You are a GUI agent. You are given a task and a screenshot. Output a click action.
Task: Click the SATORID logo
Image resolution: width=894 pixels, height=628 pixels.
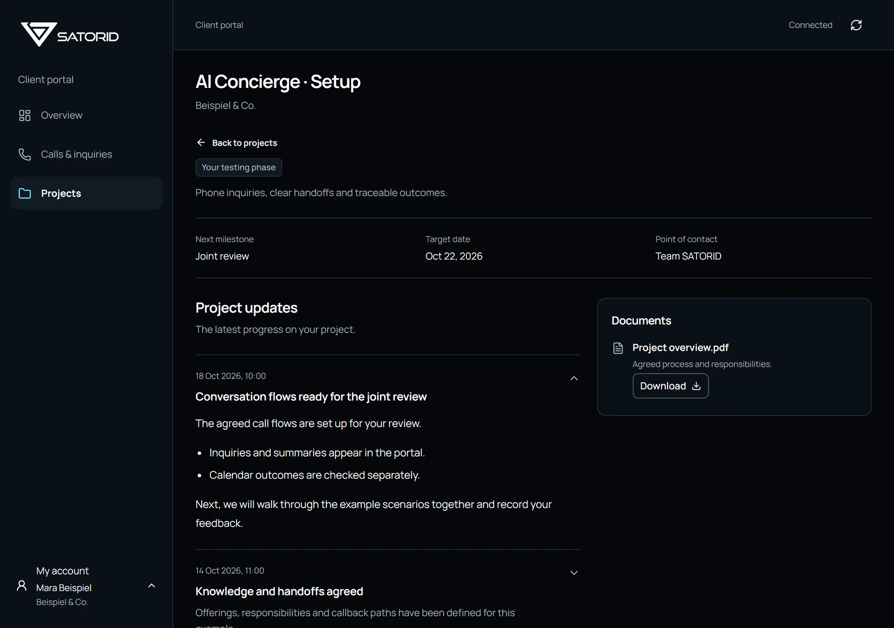pos(70,34)
